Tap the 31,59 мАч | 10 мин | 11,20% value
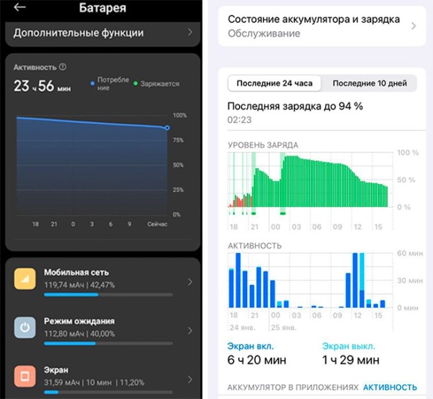The image size is (433, 399). 94,383
